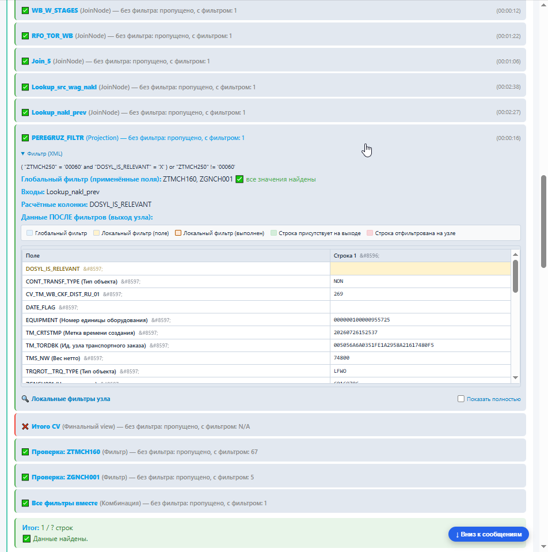Click check icon beside 'все значения найдены'
Screen dimensions: 548x552
pyautogui.click(x=239, y=179)
